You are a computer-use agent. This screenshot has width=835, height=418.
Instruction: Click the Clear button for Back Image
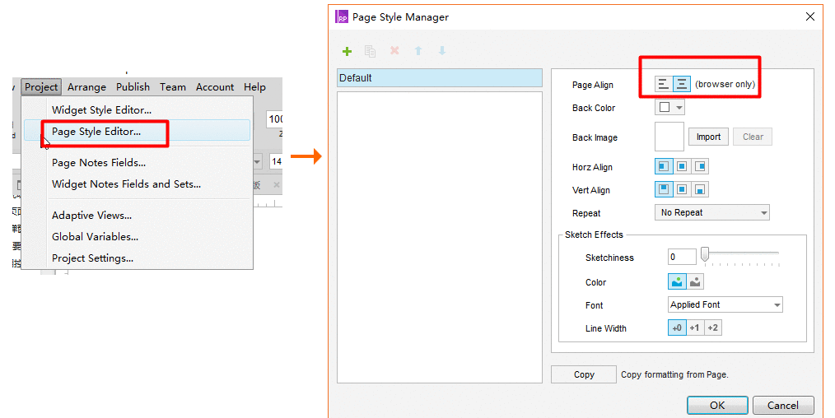(x=753, y=137)
